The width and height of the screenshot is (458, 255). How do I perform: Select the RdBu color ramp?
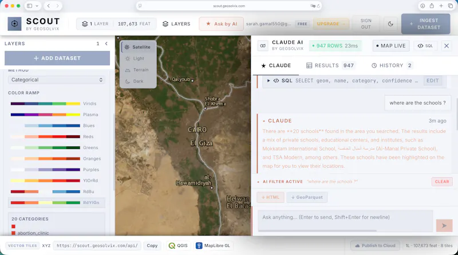[x=57, y=191]
